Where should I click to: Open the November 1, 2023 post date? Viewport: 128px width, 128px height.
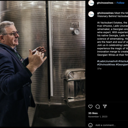click(98, 116)
